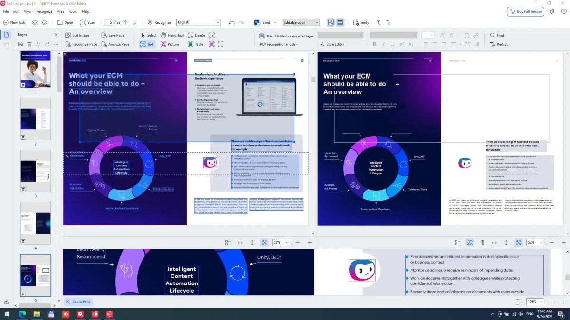Rotate page right in Pages panel

[47, 44]
